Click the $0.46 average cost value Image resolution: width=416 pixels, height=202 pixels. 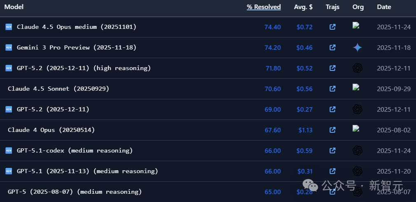pyautogui.click(x=304, y=48)
